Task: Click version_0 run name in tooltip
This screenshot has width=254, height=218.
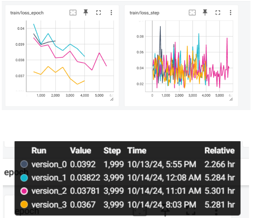Action: pos(49,164)
